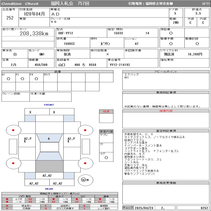Click the engine displacement 1500CC

tap(69, 44)
